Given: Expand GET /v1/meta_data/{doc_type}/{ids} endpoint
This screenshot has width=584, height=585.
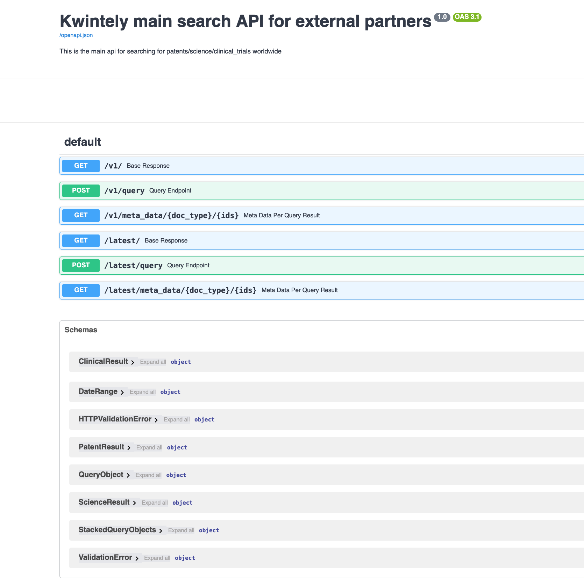Looking at the screenshot, I should pos(322,215).
